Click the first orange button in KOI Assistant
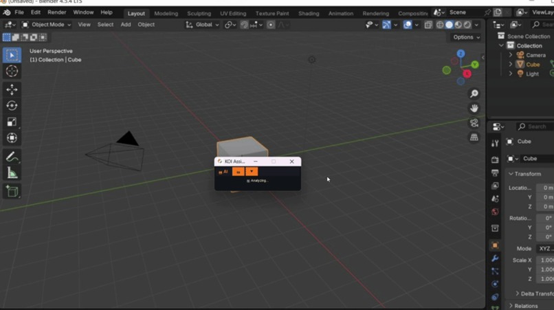This screenshot has width=554, height=310. (238, 172)
